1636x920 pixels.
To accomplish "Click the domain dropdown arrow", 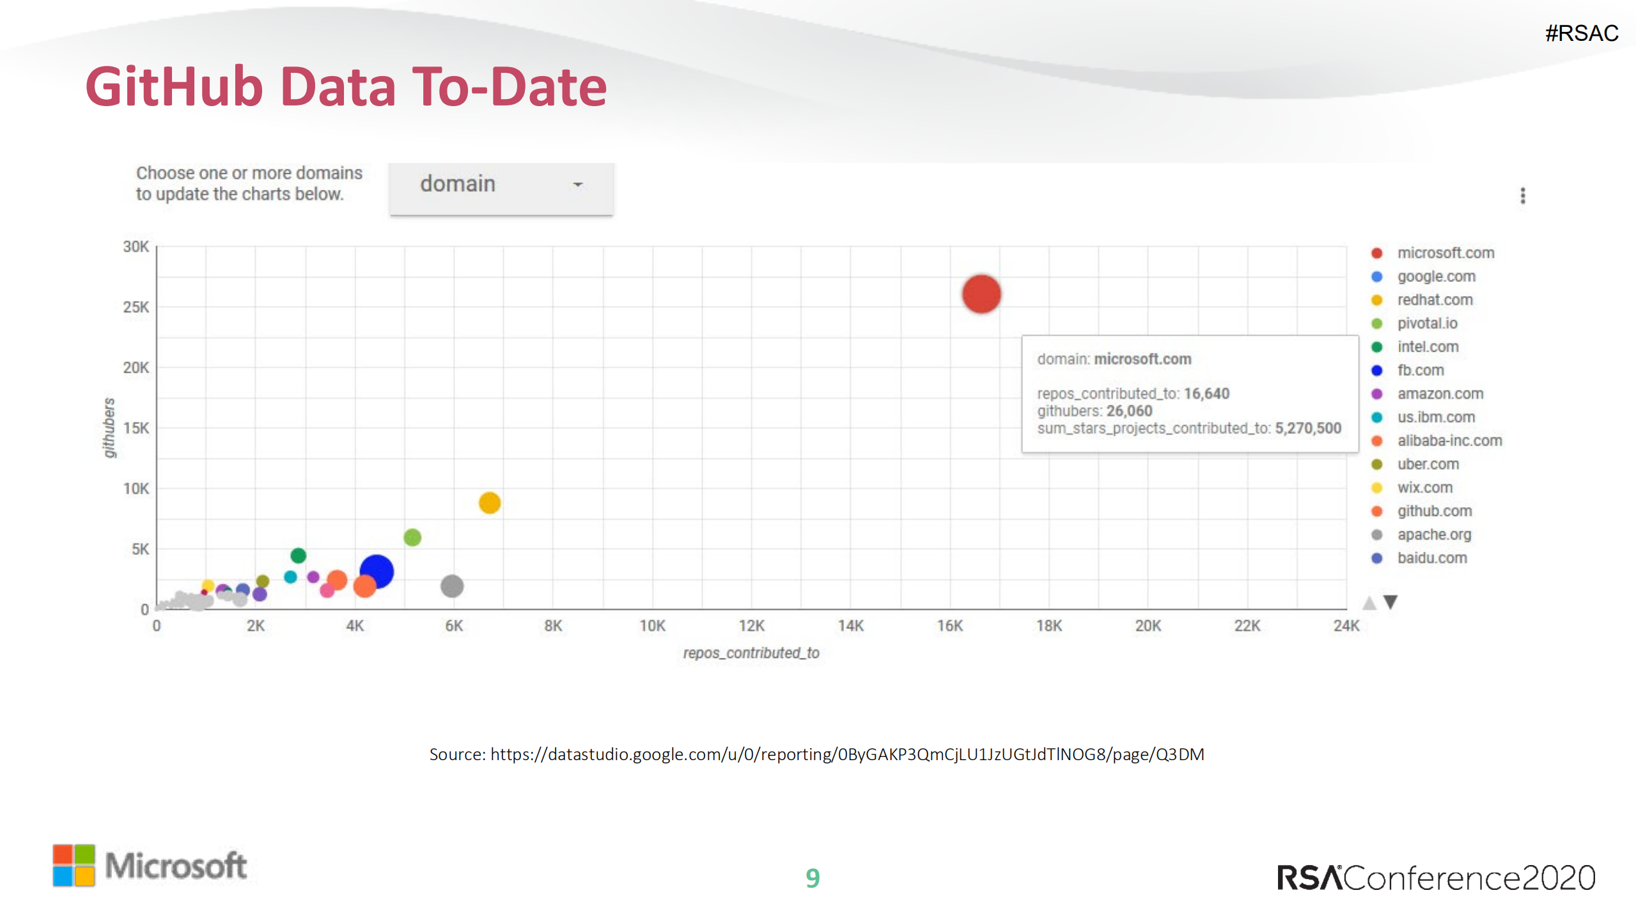I will point(577,185).
